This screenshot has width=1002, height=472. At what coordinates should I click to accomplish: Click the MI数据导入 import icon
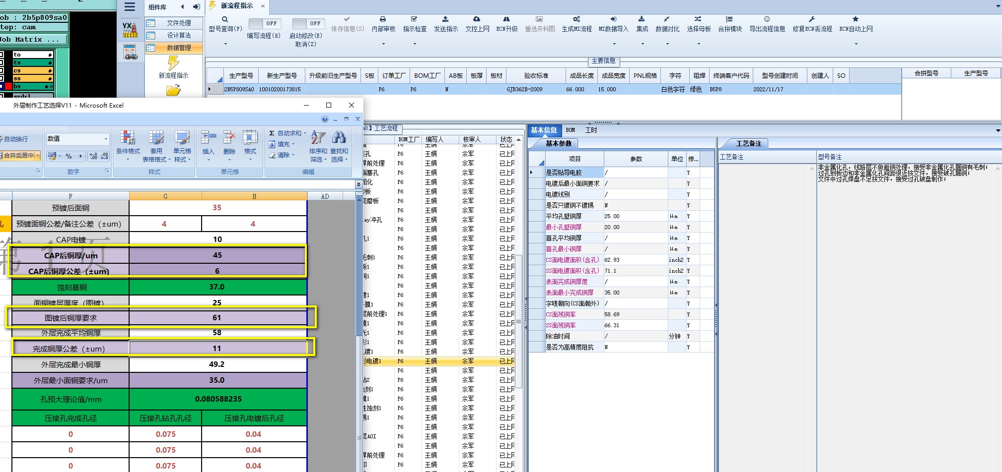[x=613, y=19]
